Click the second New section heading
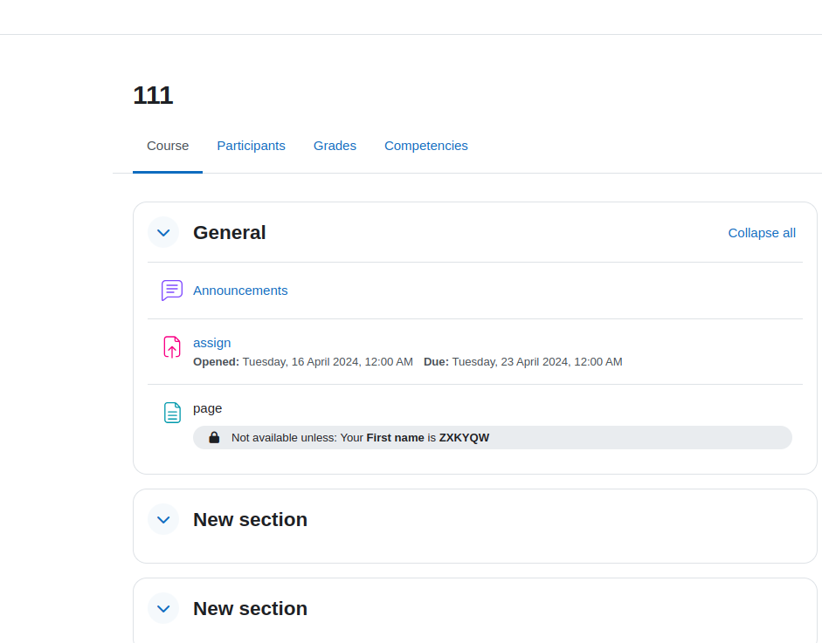The height and width of the screenshot is (643, 822). coord(250,608)
